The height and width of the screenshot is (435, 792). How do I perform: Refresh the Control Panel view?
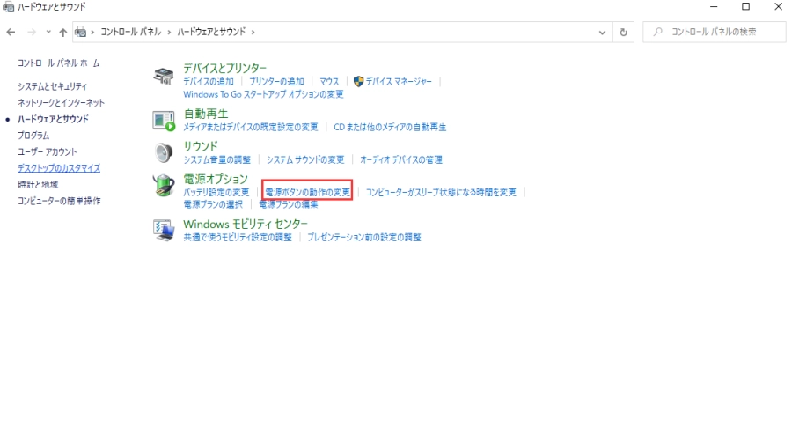623,32
